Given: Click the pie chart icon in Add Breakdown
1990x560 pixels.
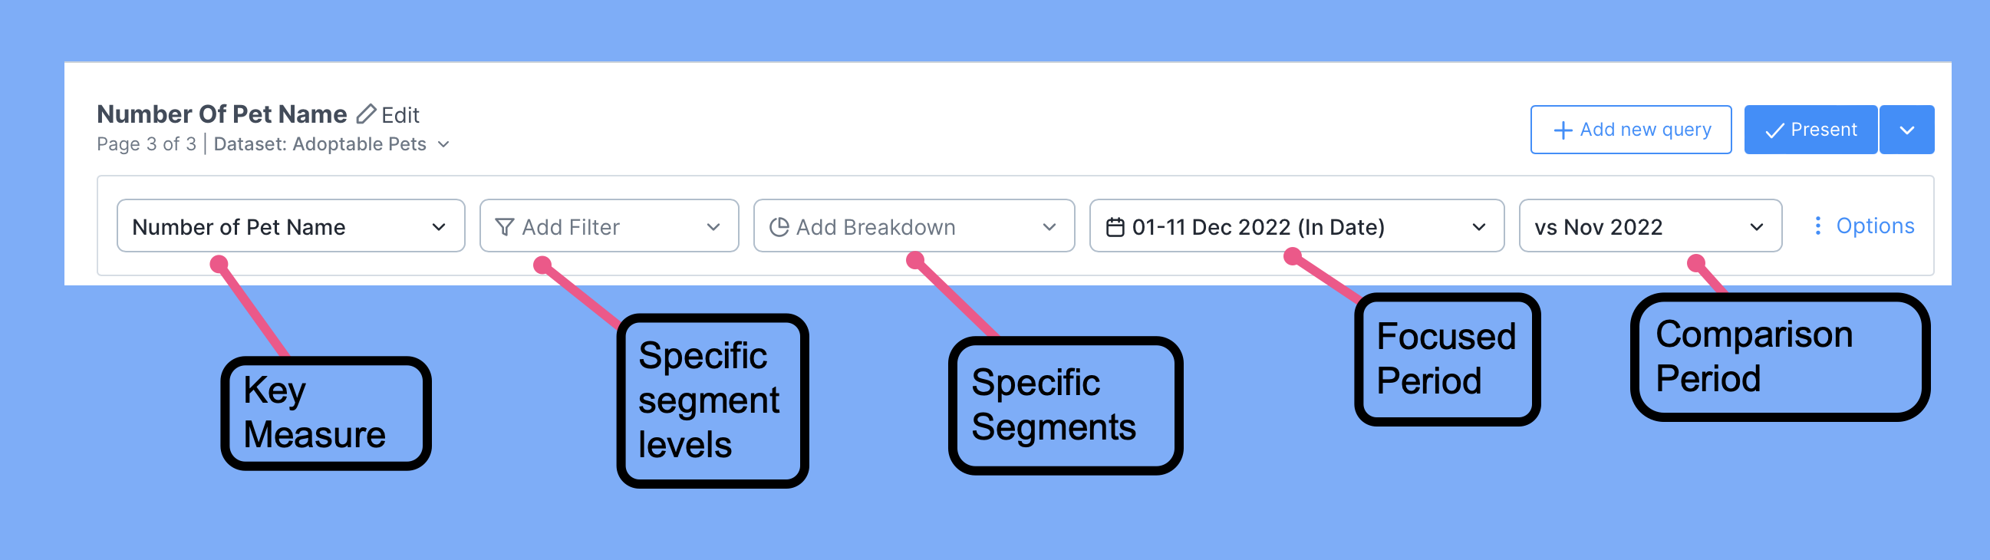Looking at the screenshot, I should [779, 226].
